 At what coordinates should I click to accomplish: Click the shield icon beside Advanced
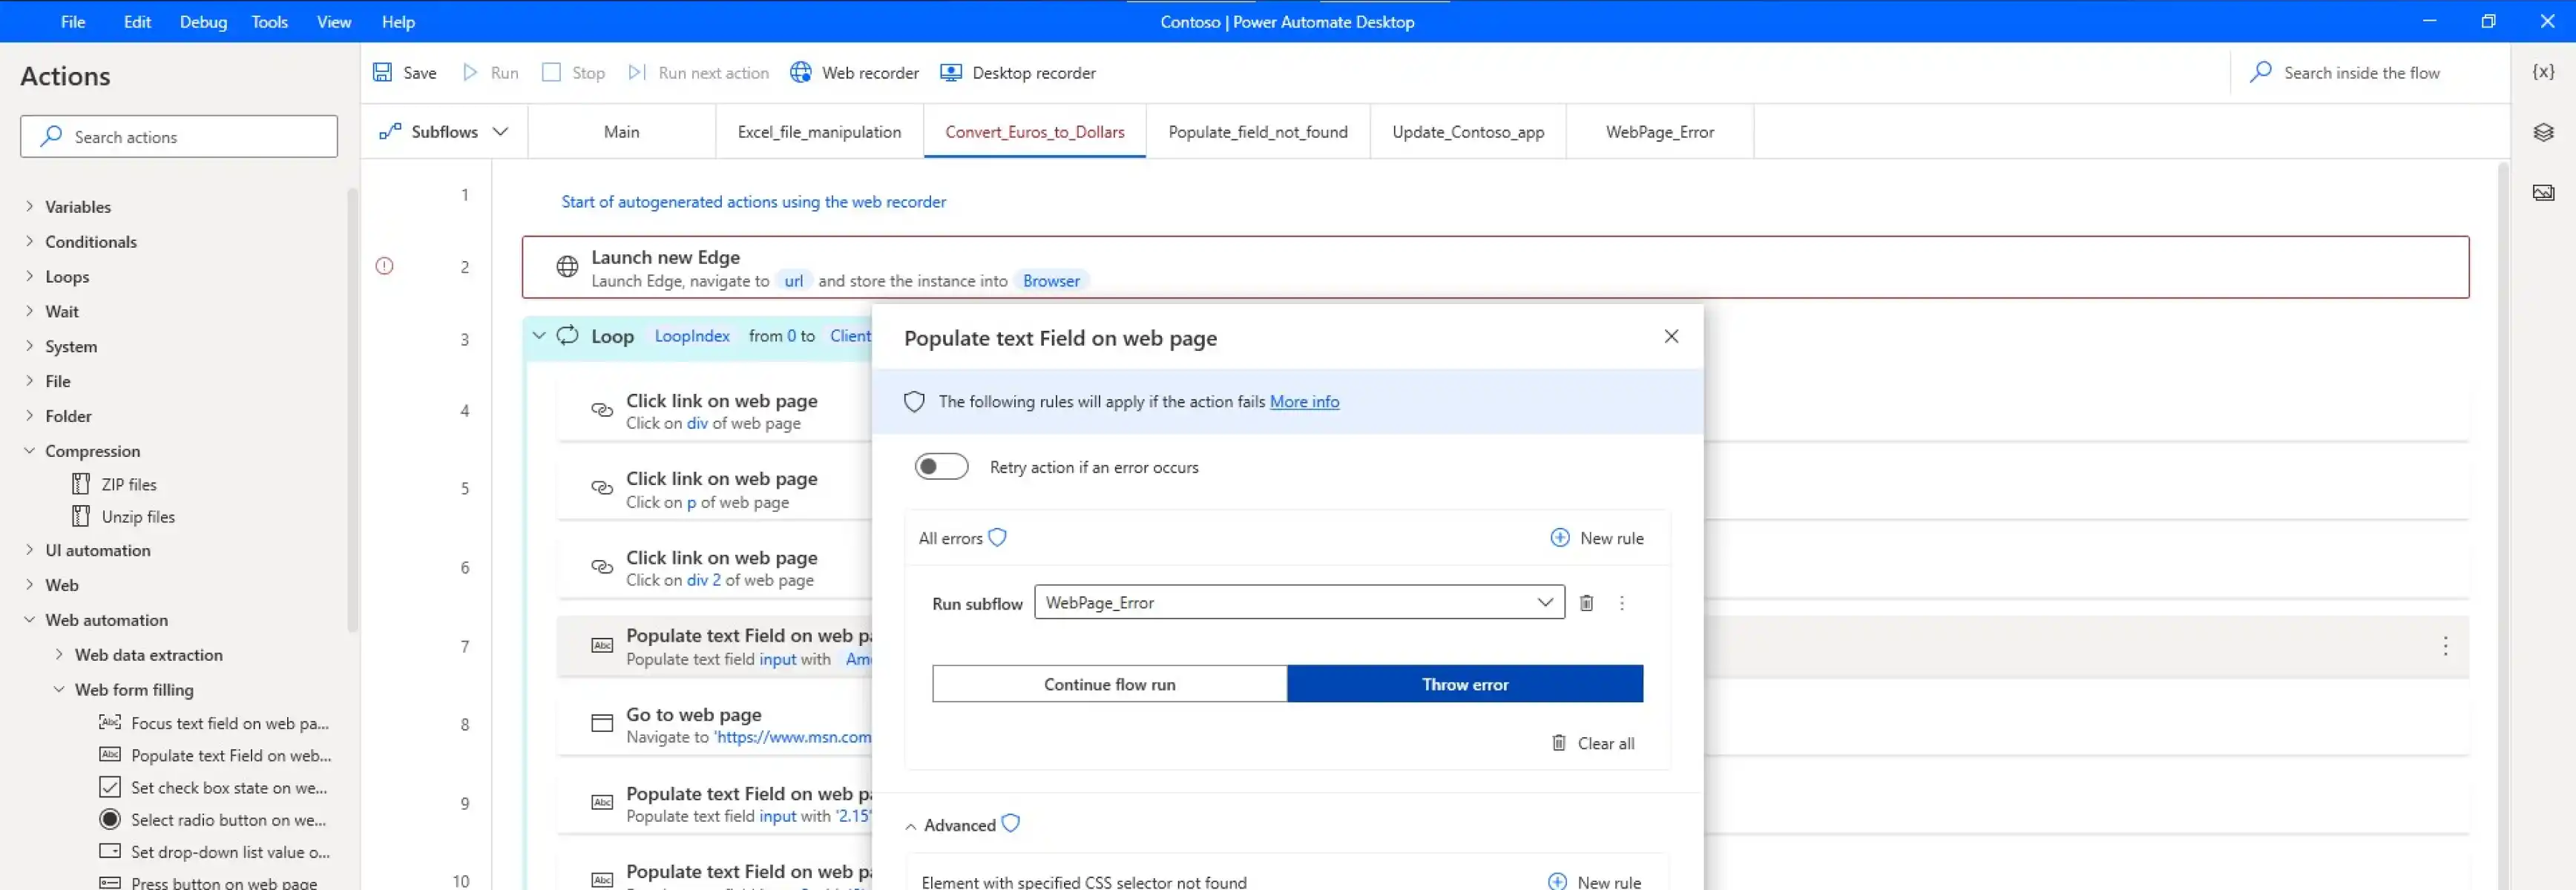click(1011, 823)
